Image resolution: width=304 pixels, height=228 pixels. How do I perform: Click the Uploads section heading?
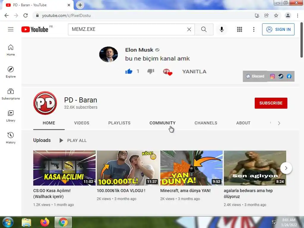(42, 140)
